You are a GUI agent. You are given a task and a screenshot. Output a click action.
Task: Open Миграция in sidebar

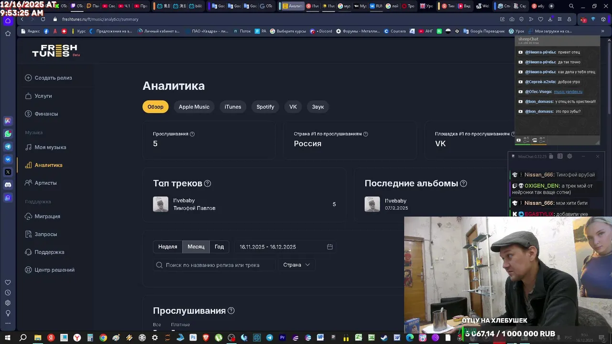(x=43, y=216)
